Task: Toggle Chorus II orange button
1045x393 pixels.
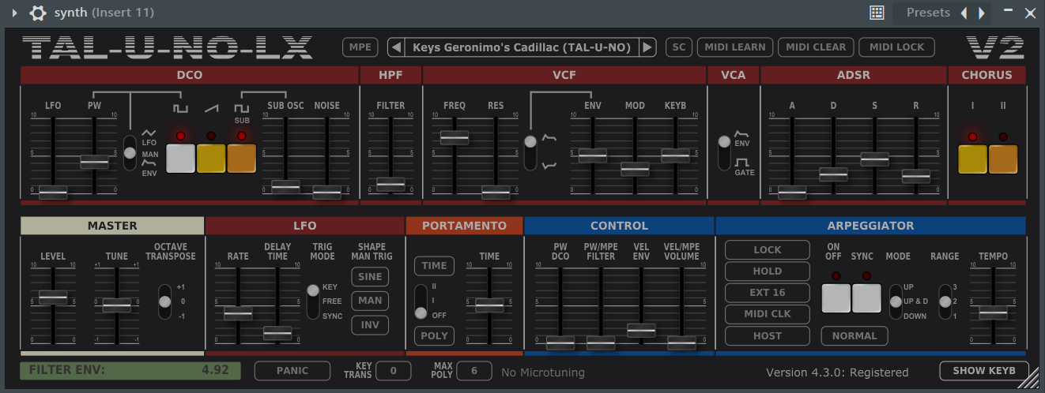Action: [x=1003, y=159]
